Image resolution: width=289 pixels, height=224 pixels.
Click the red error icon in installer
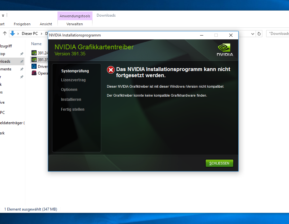[111, 70]
